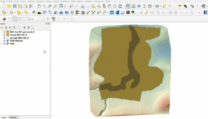Open the layer styling paintbrush icon

(x=2, y=28)
